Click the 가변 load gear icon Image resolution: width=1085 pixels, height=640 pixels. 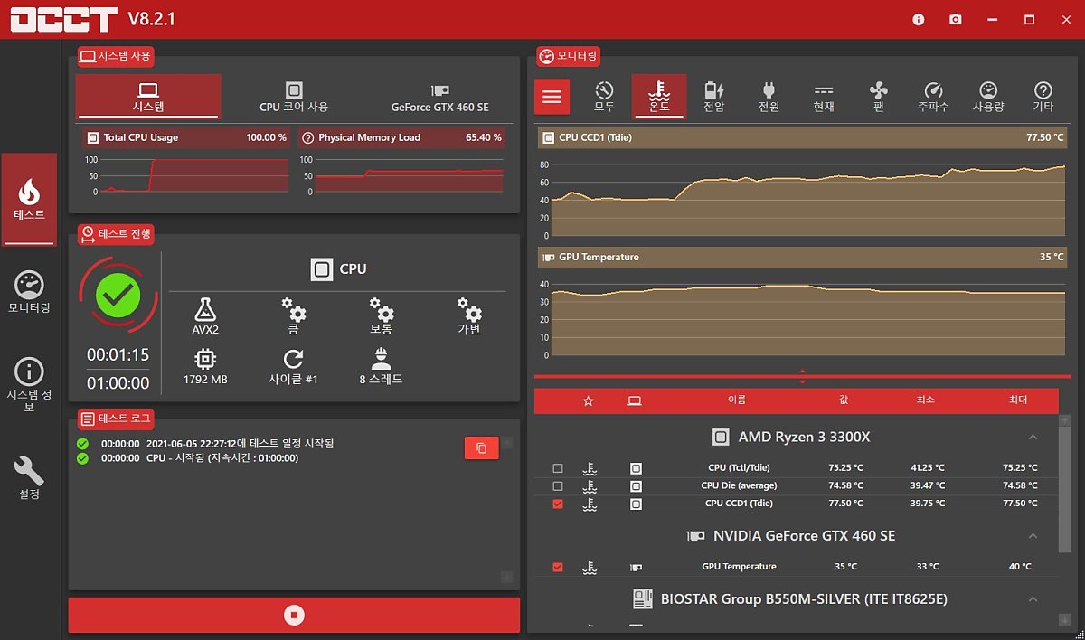click(x=469, y=310)
